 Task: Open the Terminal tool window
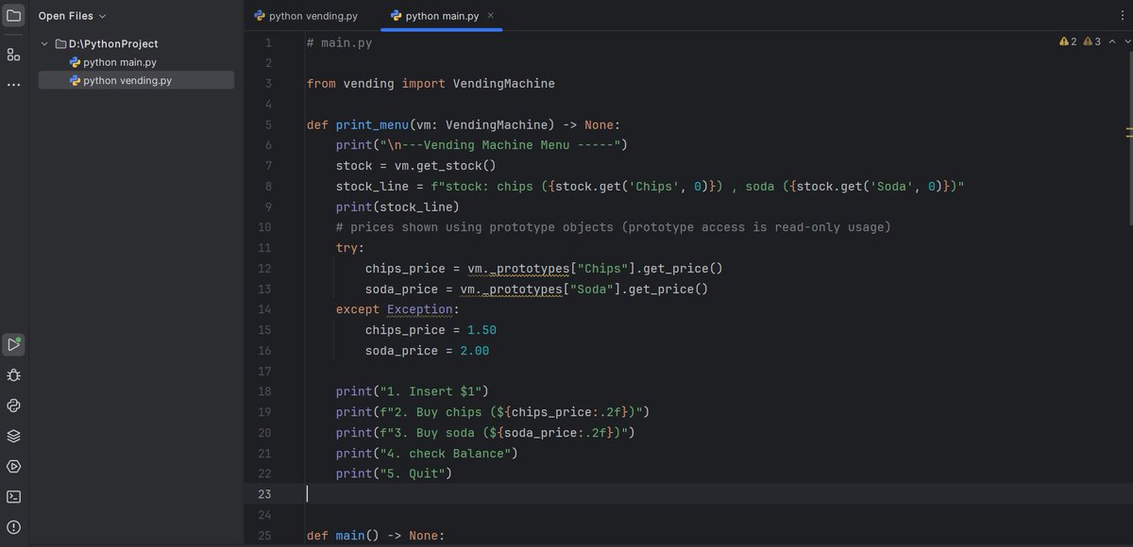[x=12, y=496]
